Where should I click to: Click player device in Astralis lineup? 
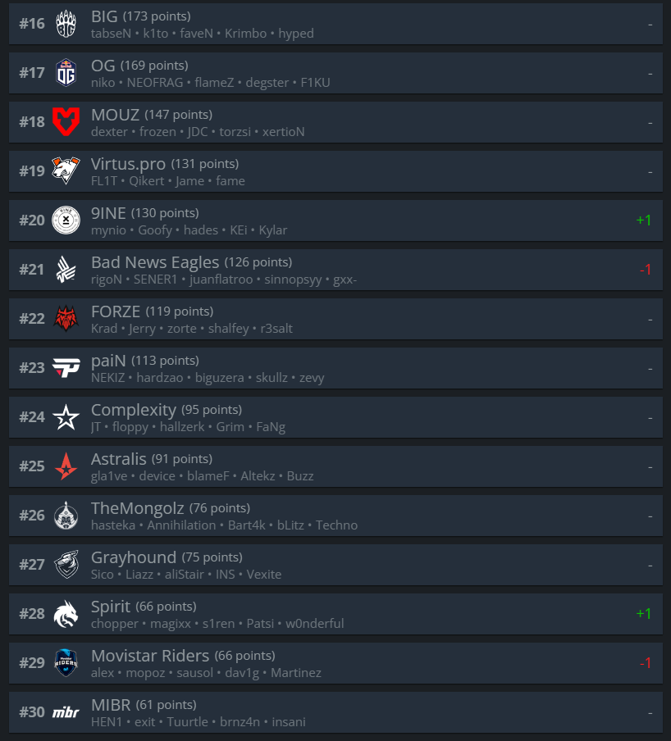(x=157, y=476)
